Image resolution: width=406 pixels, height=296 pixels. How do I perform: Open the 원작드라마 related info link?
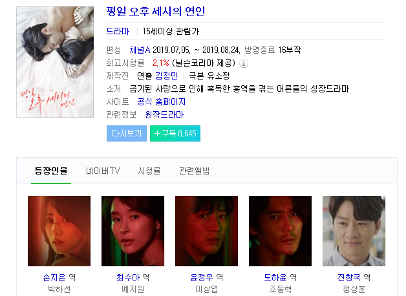(x=164, y=114)
